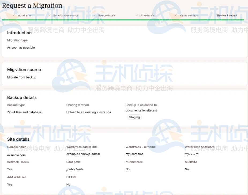Select the Review & submit step
Screen dimensions: 248x195
coord(227,16)
